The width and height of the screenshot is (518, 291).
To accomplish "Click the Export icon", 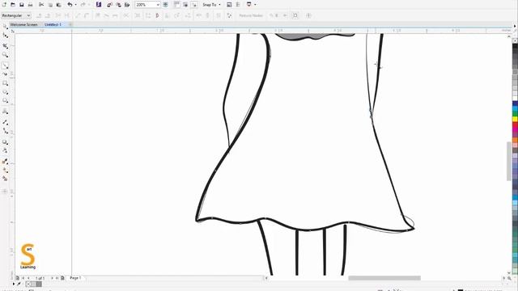I will (118, 5).
